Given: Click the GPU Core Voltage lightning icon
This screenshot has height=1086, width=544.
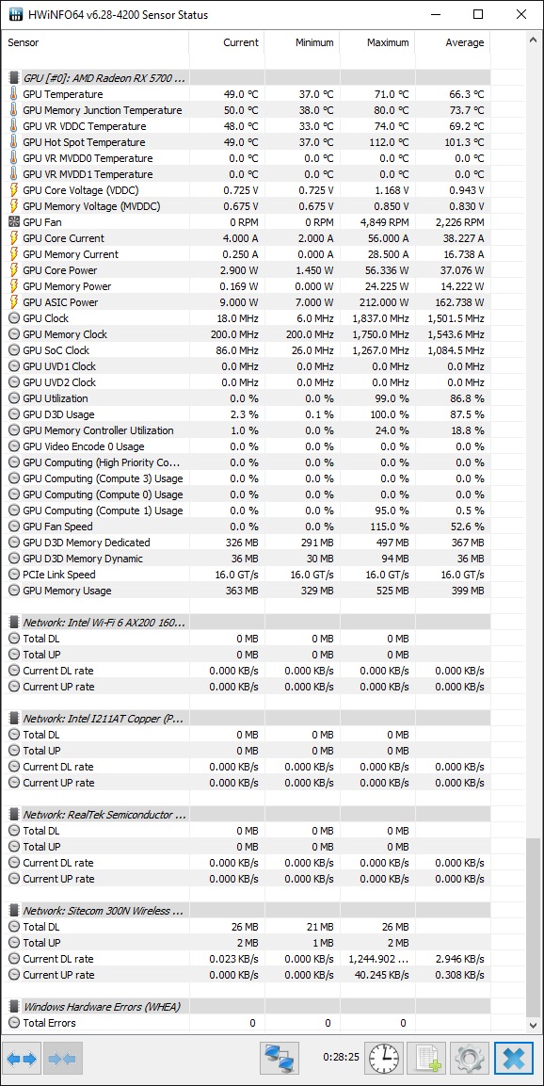Looking at the screenshot, I should click(x=14, y=190).
